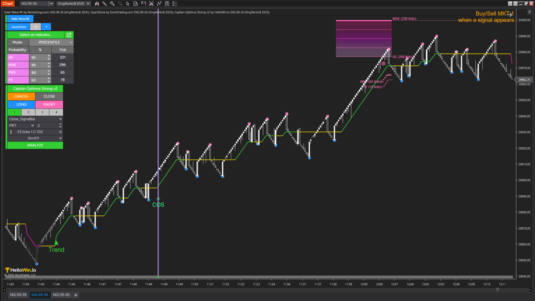
Task: Click the pink SHORT button
Action: 49,105
